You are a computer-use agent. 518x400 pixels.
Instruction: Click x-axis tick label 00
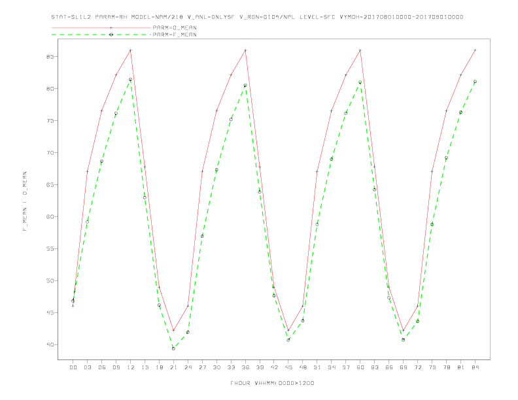coord(73,367)
